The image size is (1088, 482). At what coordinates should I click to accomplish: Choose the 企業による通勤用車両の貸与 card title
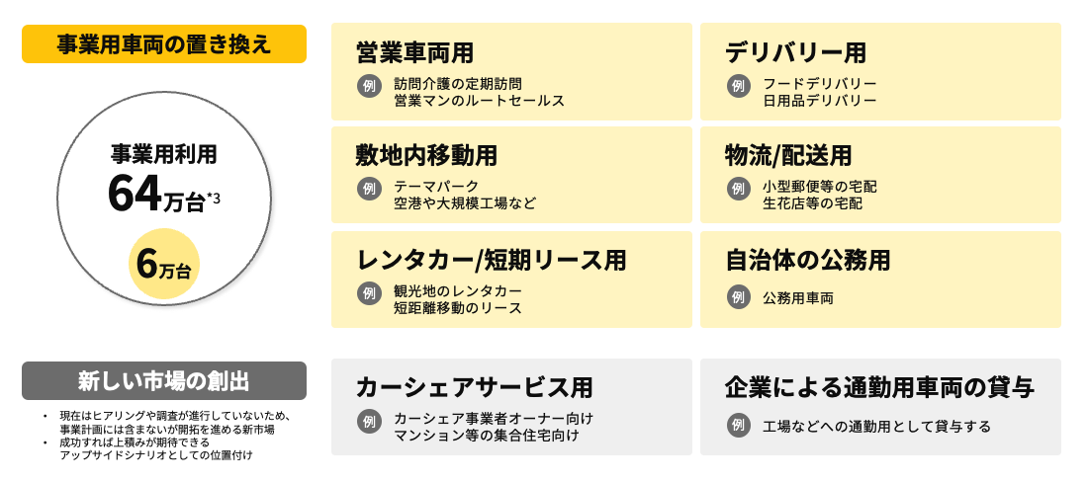pyautogui.click(x=879, y=388)
